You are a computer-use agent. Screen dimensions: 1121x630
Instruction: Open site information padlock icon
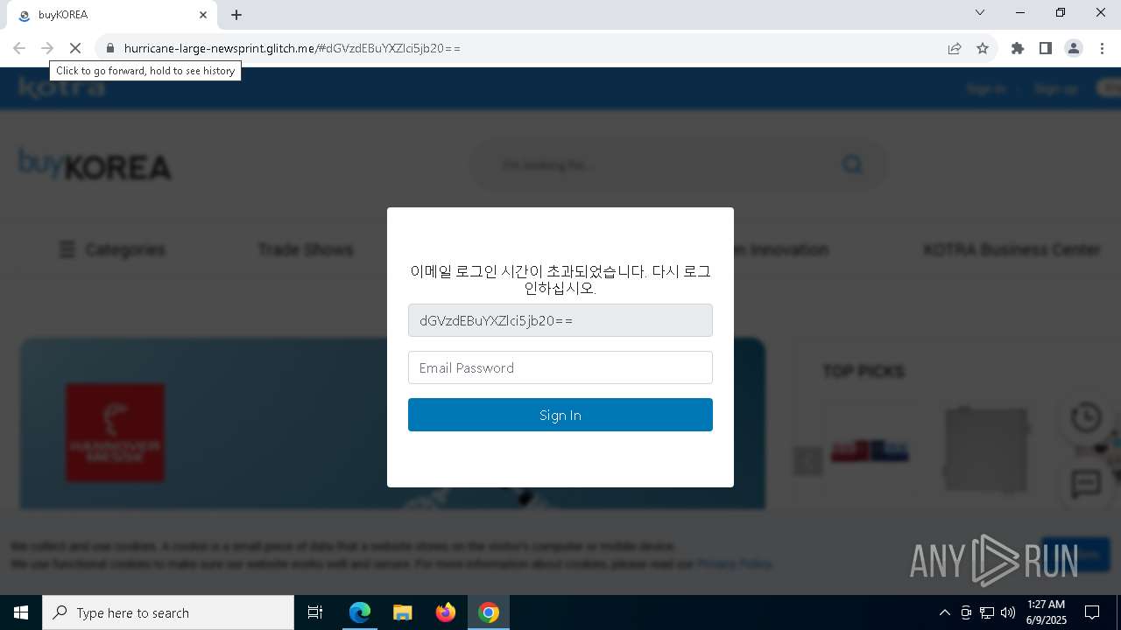click(109, 48)
